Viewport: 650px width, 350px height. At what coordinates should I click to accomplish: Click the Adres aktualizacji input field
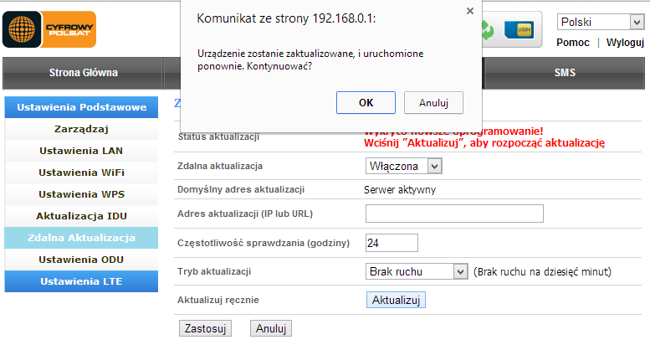[x=454, y=214]
